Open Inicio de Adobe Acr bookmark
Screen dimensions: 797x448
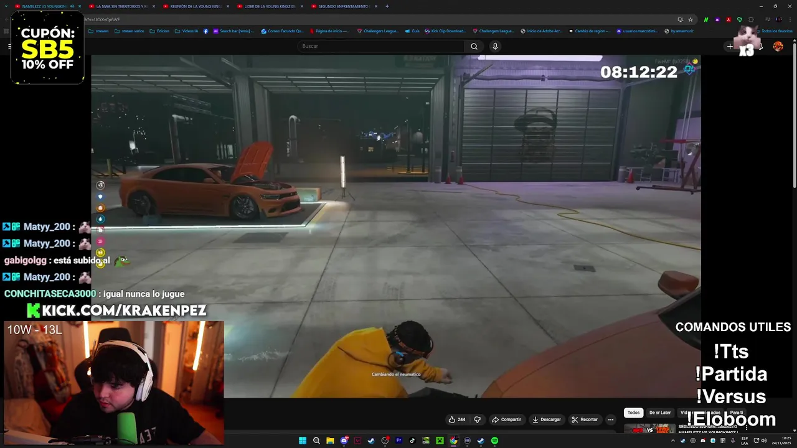coord(541,30)
